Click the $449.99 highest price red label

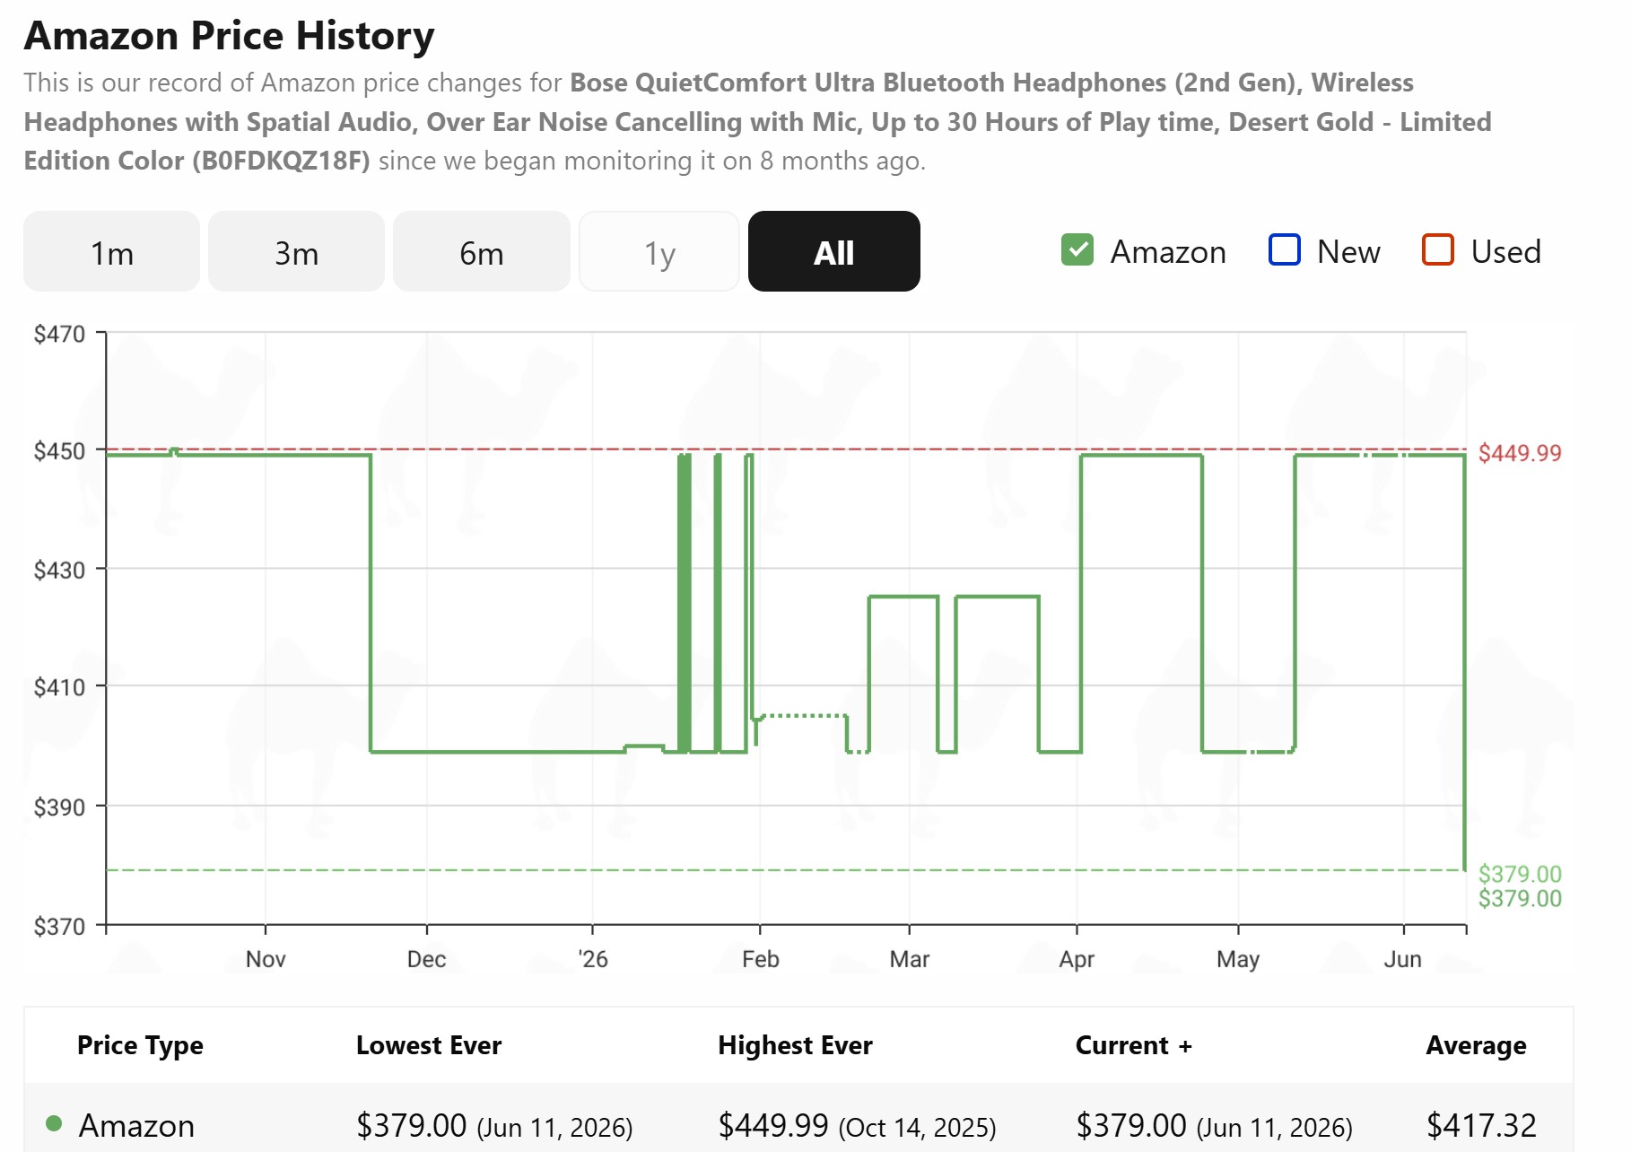[x=1520, y=453]
